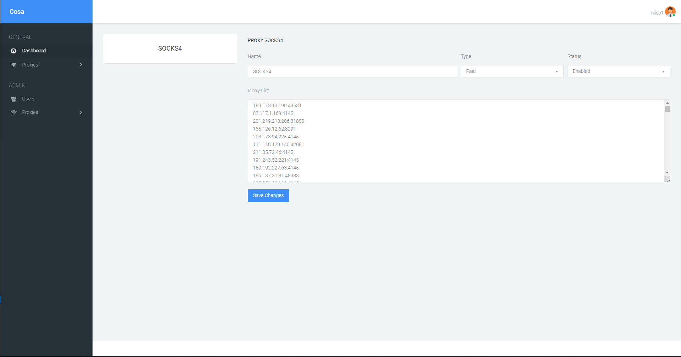Click the Proxy List scrollbar thumb
The width and height of the screenshot is (681, 357).
pos(667,109)
